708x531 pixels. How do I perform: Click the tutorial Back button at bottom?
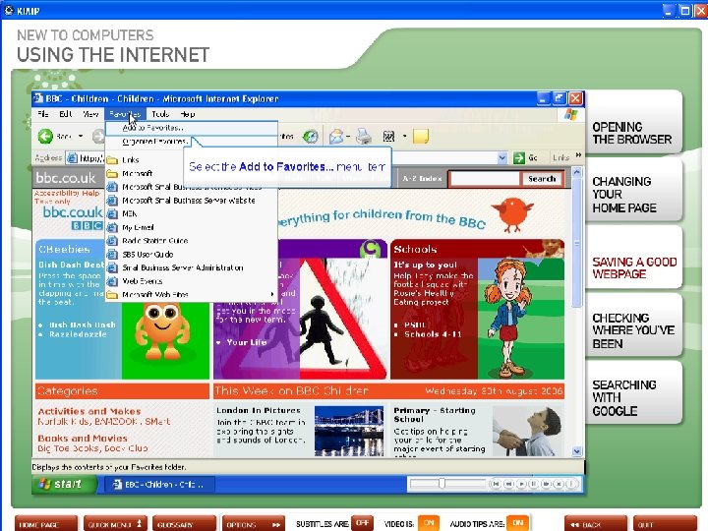point(596,524)
